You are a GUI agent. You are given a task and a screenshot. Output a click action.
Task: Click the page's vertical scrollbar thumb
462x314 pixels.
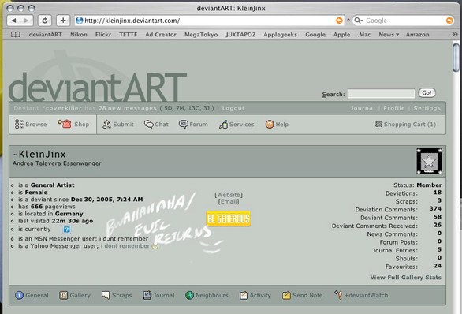pos(456,58)
